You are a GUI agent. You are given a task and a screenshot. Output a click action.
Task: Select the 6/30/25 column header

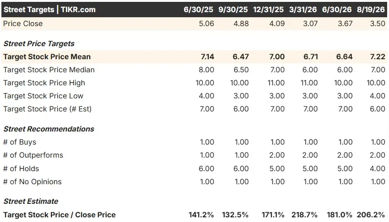coord(198,10)
